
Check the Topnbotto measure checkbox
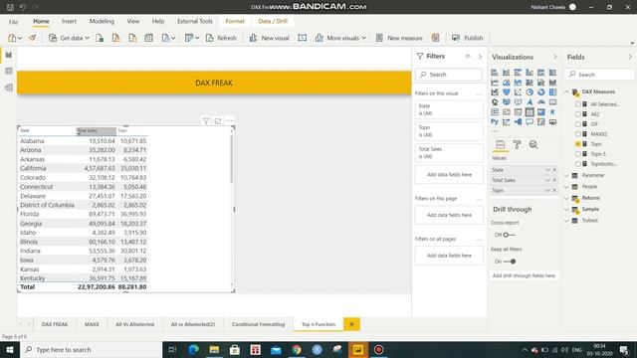tap(578, 163)
